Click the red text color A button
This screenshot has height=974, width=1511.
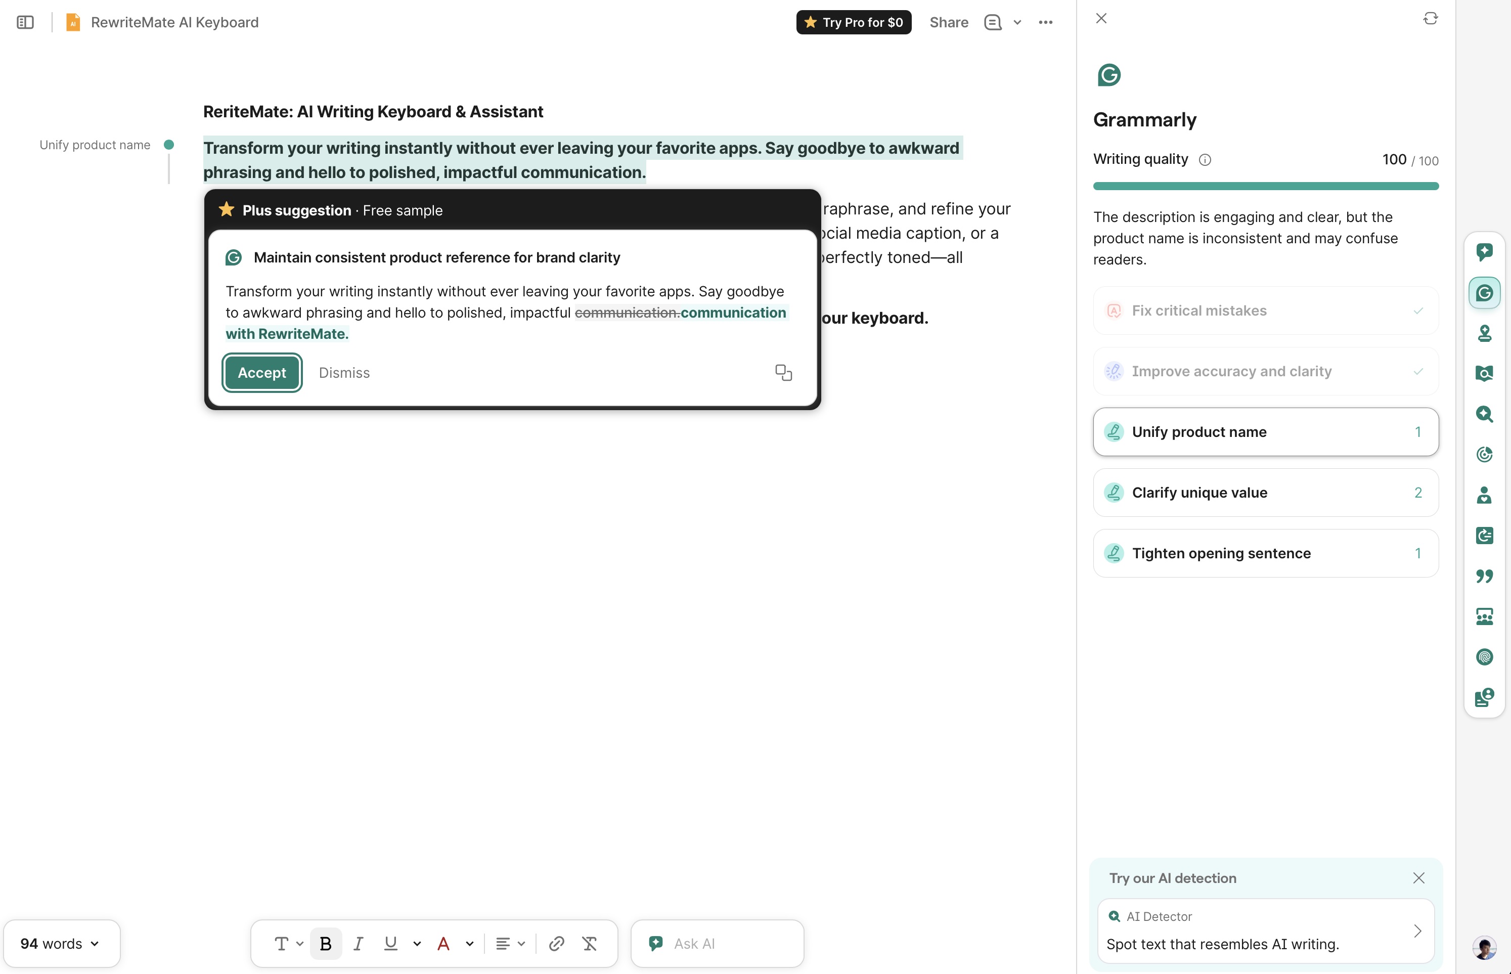click(x=443, y=944)
